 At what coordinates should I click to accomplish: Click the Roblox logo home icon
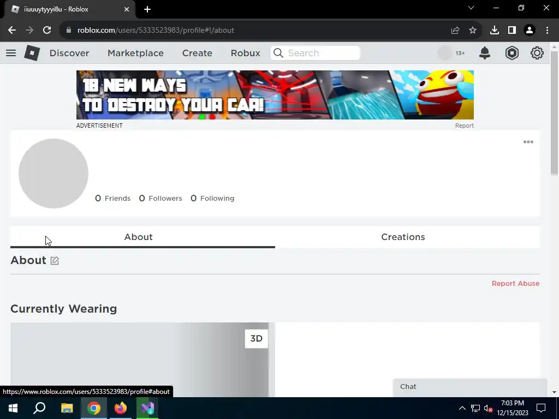[32, 53]
